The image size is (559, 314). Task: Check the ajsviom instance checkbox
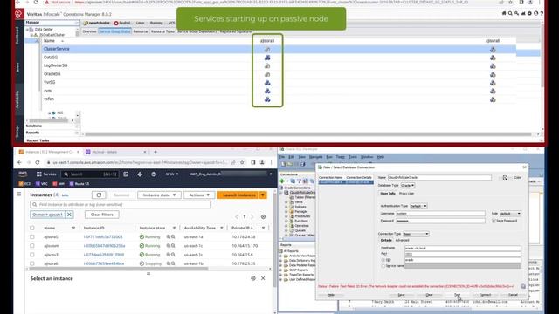point(32,246)
